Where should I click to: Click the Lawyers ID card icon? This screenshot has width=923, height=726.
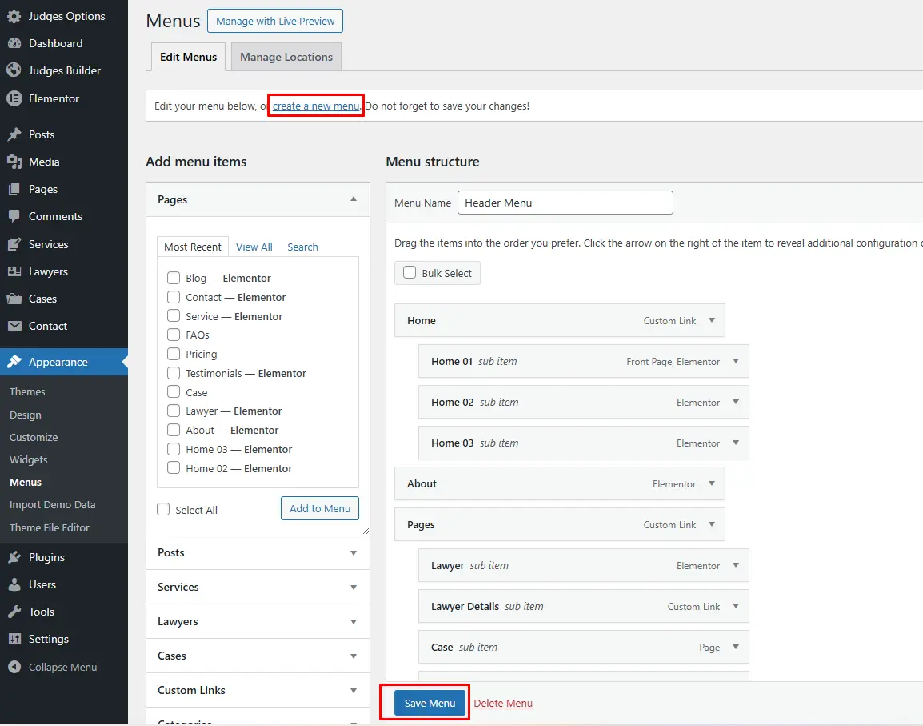coord(14,271)
